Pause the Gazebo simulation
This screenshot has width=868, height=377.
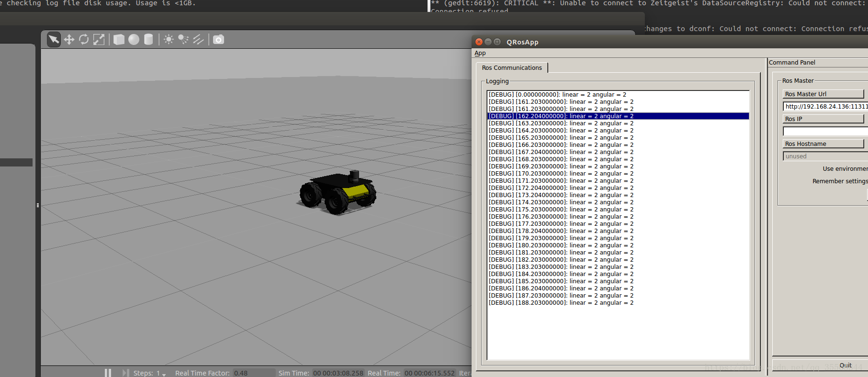(108, 373)
